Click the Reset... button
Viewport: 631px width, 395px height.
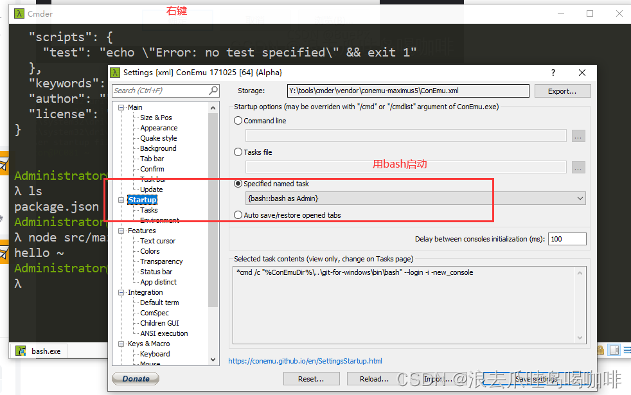coord(311,379)
